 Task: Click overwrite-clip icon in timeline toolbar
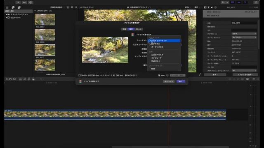pyautogui.click(x=33, y=79)
